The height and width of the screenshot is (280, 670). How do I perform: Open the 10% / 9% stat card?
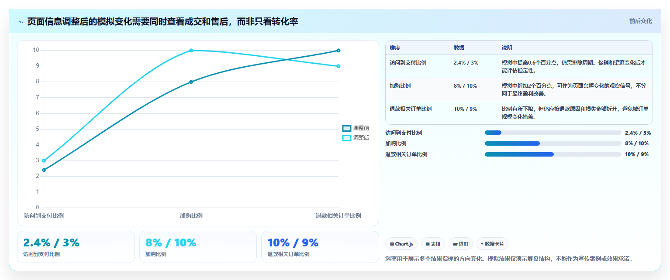tap(320, 247)
